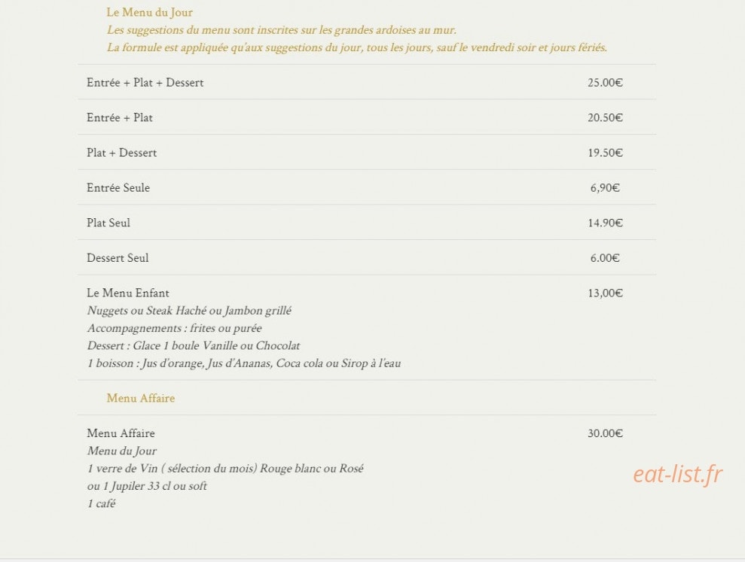
Task: Select the Entrée Seule item
Action: (118, 188)
